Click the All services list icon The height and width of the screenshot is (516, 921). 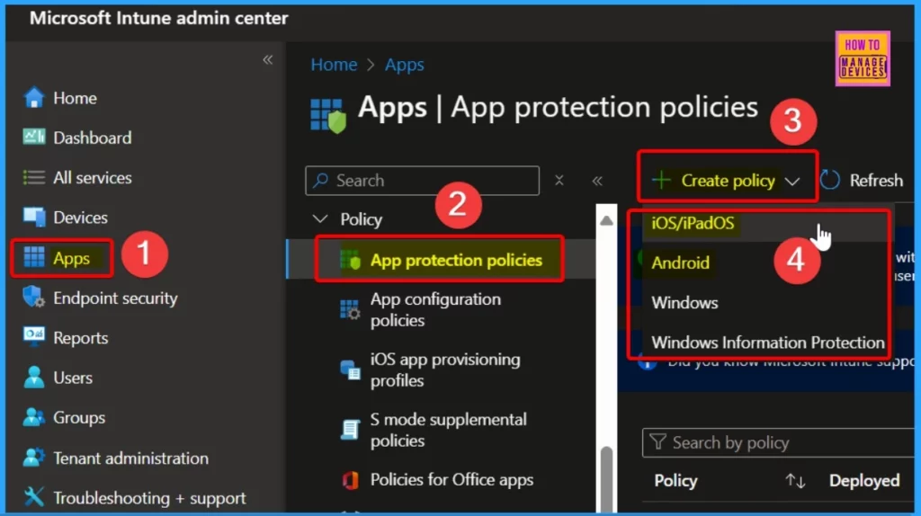pyautogui.click(x=33, y=177)
